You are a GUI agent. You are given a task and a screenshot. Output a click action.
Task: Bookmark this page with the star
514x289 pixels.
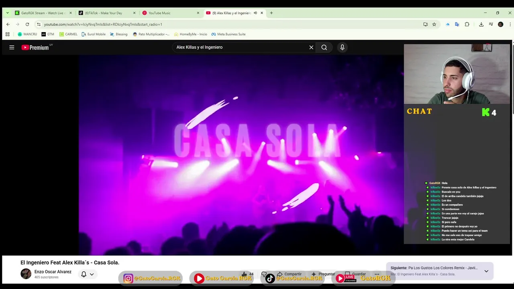[x=434, y=24]
